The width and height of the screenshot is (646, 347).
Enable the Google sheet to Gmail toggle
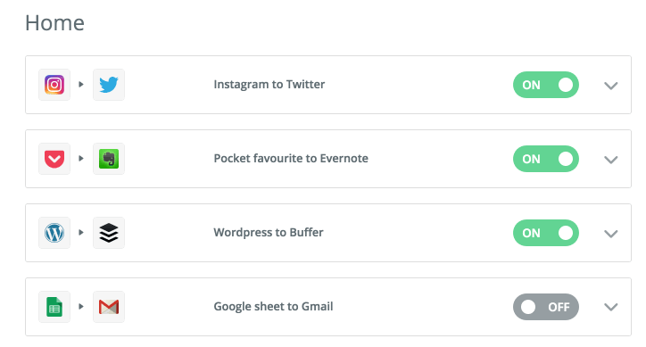pos(546,307)
